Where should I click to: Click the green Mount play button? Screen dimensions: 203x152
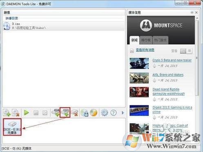pyautogui.click(x=26, y=113)
